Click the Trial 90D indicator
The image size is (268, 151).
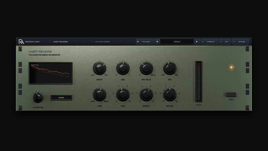pos(144,42)
